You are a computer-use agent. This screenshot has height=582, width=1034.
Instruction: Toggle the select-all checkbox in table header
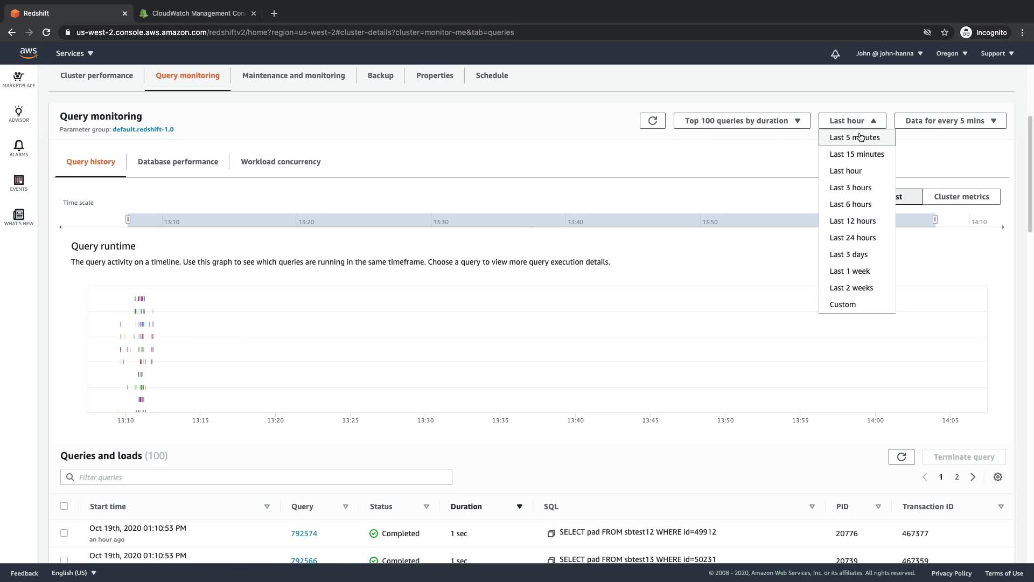[64, 506]
